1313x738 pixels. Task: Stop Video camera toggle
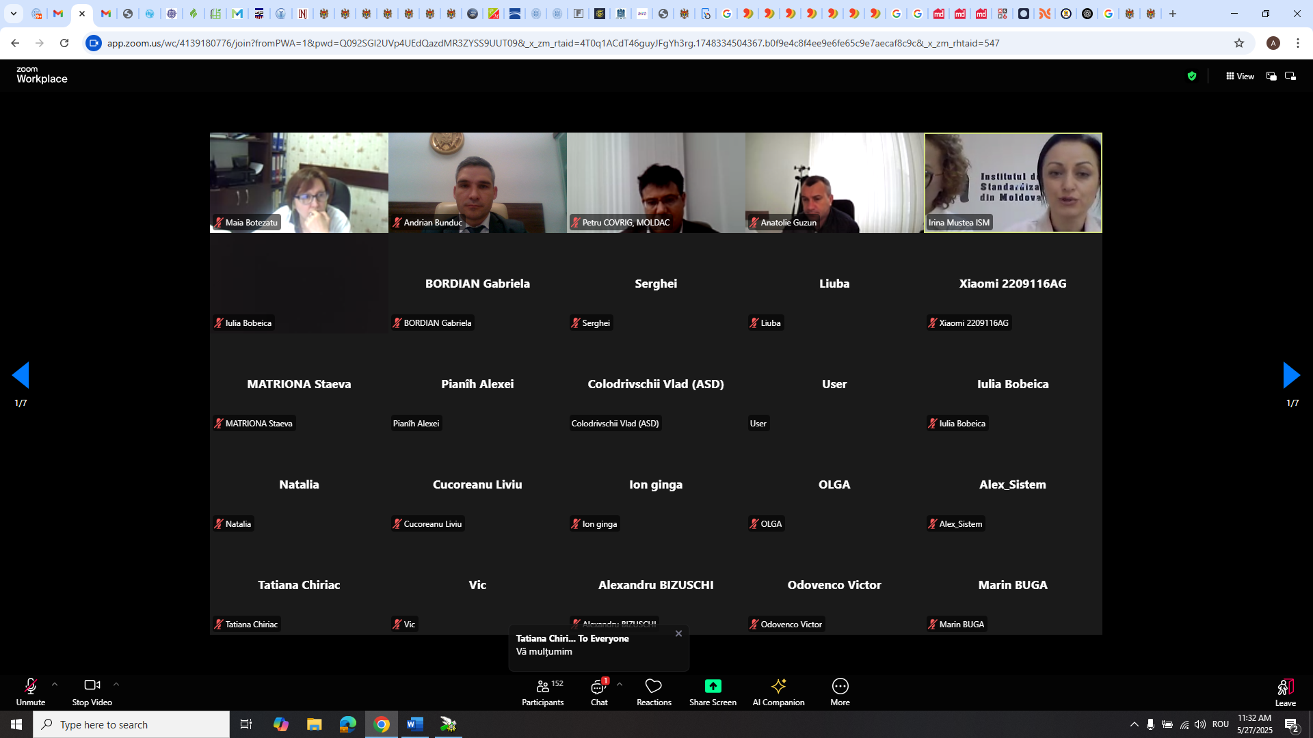click(x=92, y=692)
